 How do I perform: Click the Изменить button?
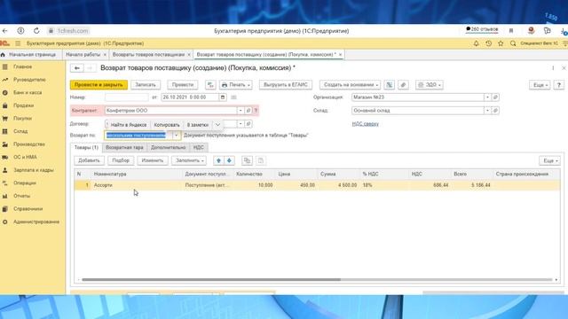[153, 160]
